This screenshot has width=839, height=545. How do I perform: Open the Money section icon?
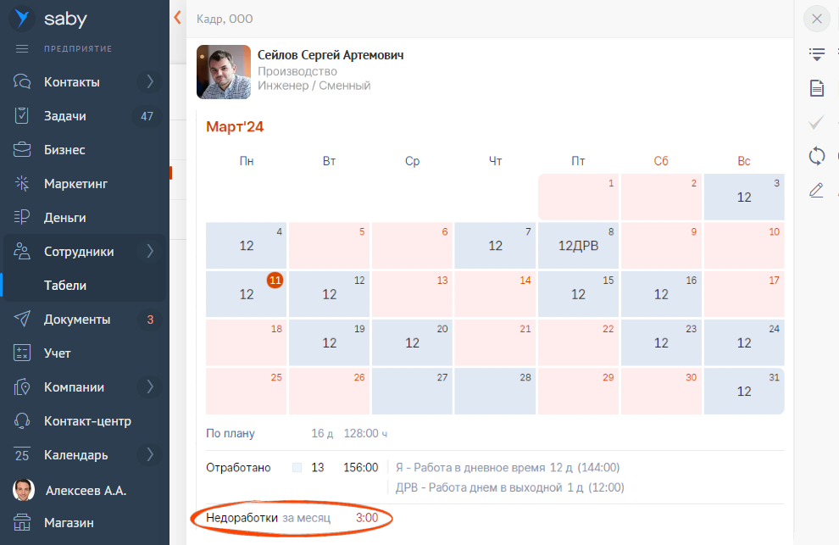[x=23, y=218]
